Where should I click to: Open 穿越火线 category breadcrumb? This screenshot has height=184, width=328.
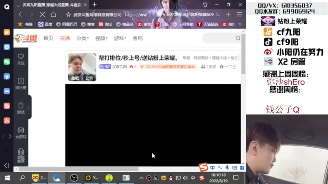pyautogui.click(x=219, y=58)
